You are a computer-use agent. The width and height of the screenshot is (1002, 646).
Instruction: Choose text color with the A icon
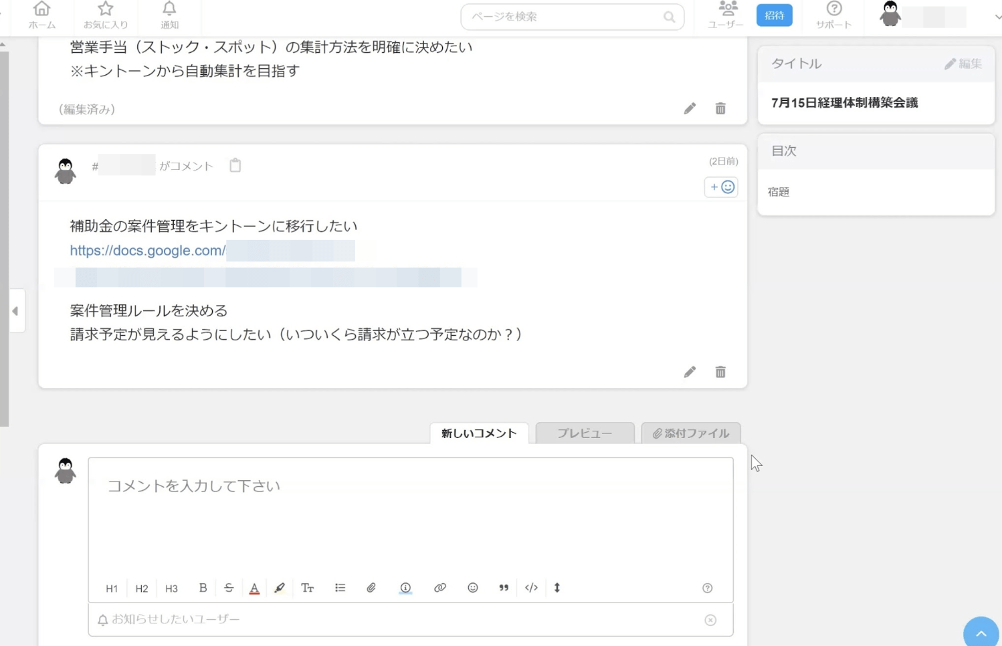tap(254, 588)
